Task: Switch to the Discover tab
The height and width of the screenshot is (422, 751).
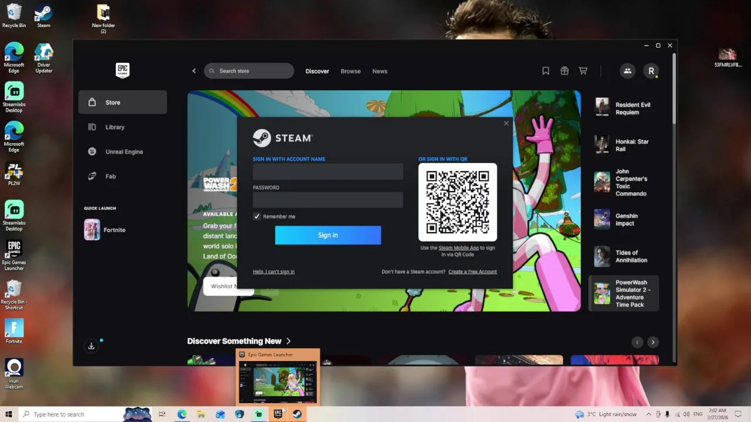Action: pos(317,71)
